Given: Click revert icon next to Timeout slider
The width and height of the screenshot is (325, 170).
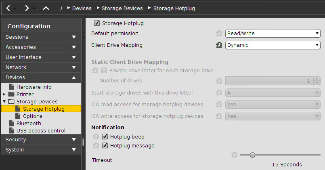Looking at the screenshot, I should tap(234, 155).
